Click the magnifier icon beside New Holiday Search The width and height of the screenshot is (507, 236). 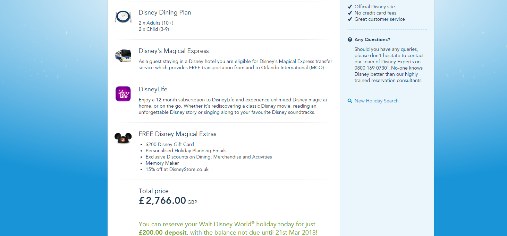pyautogui.click(x=350, y=101)
